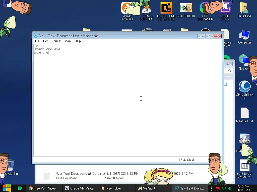Switch to Oracle VM VirtualBox taskbar button
Viewport: 257px width, 192px height.
coord(81,188)
